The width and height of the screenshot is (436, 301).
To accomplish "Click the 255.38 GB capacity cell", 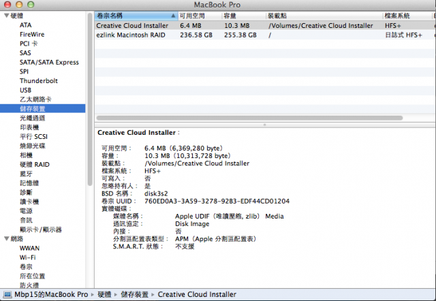I will pos(240,35).
